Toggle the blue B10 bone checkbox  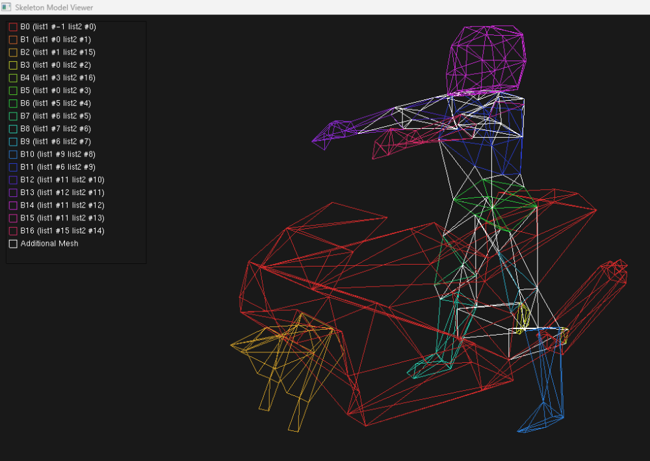click(13, 154)
